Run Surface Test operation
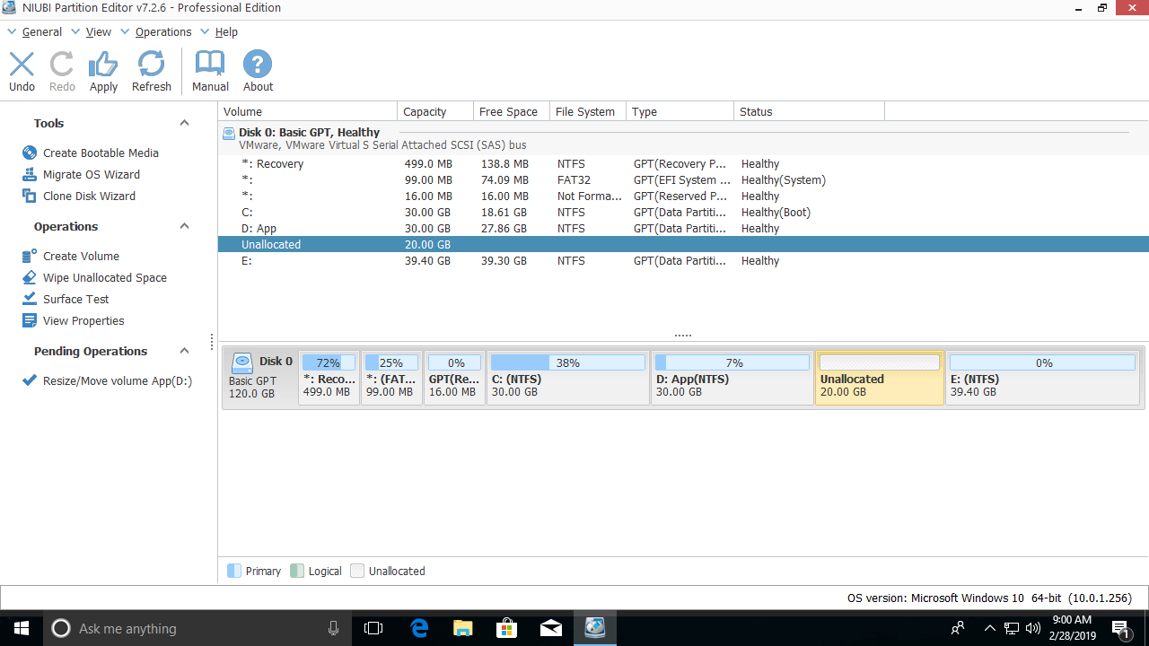The width and height of the screenshot is (1149, 646). 75,300
